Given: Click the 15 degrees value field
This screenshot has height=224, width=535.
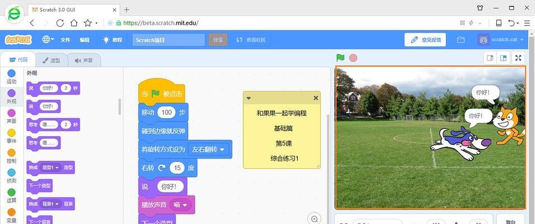Looking at the screenshot, I should pos(177,168).
